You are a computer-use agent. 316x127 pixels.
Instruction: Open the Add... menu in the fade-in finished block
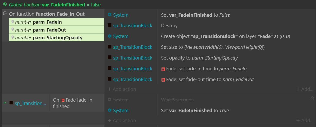point(305,120)
